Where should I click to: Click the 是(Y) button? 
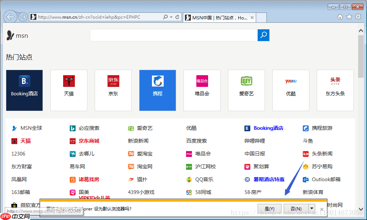tap(269, 209)
